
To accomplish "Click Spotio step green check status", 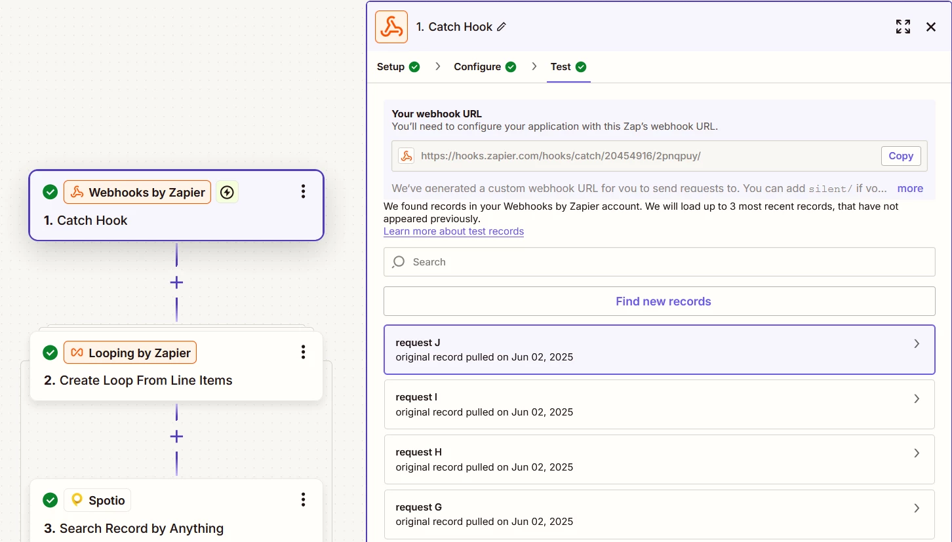I will 50,500.
